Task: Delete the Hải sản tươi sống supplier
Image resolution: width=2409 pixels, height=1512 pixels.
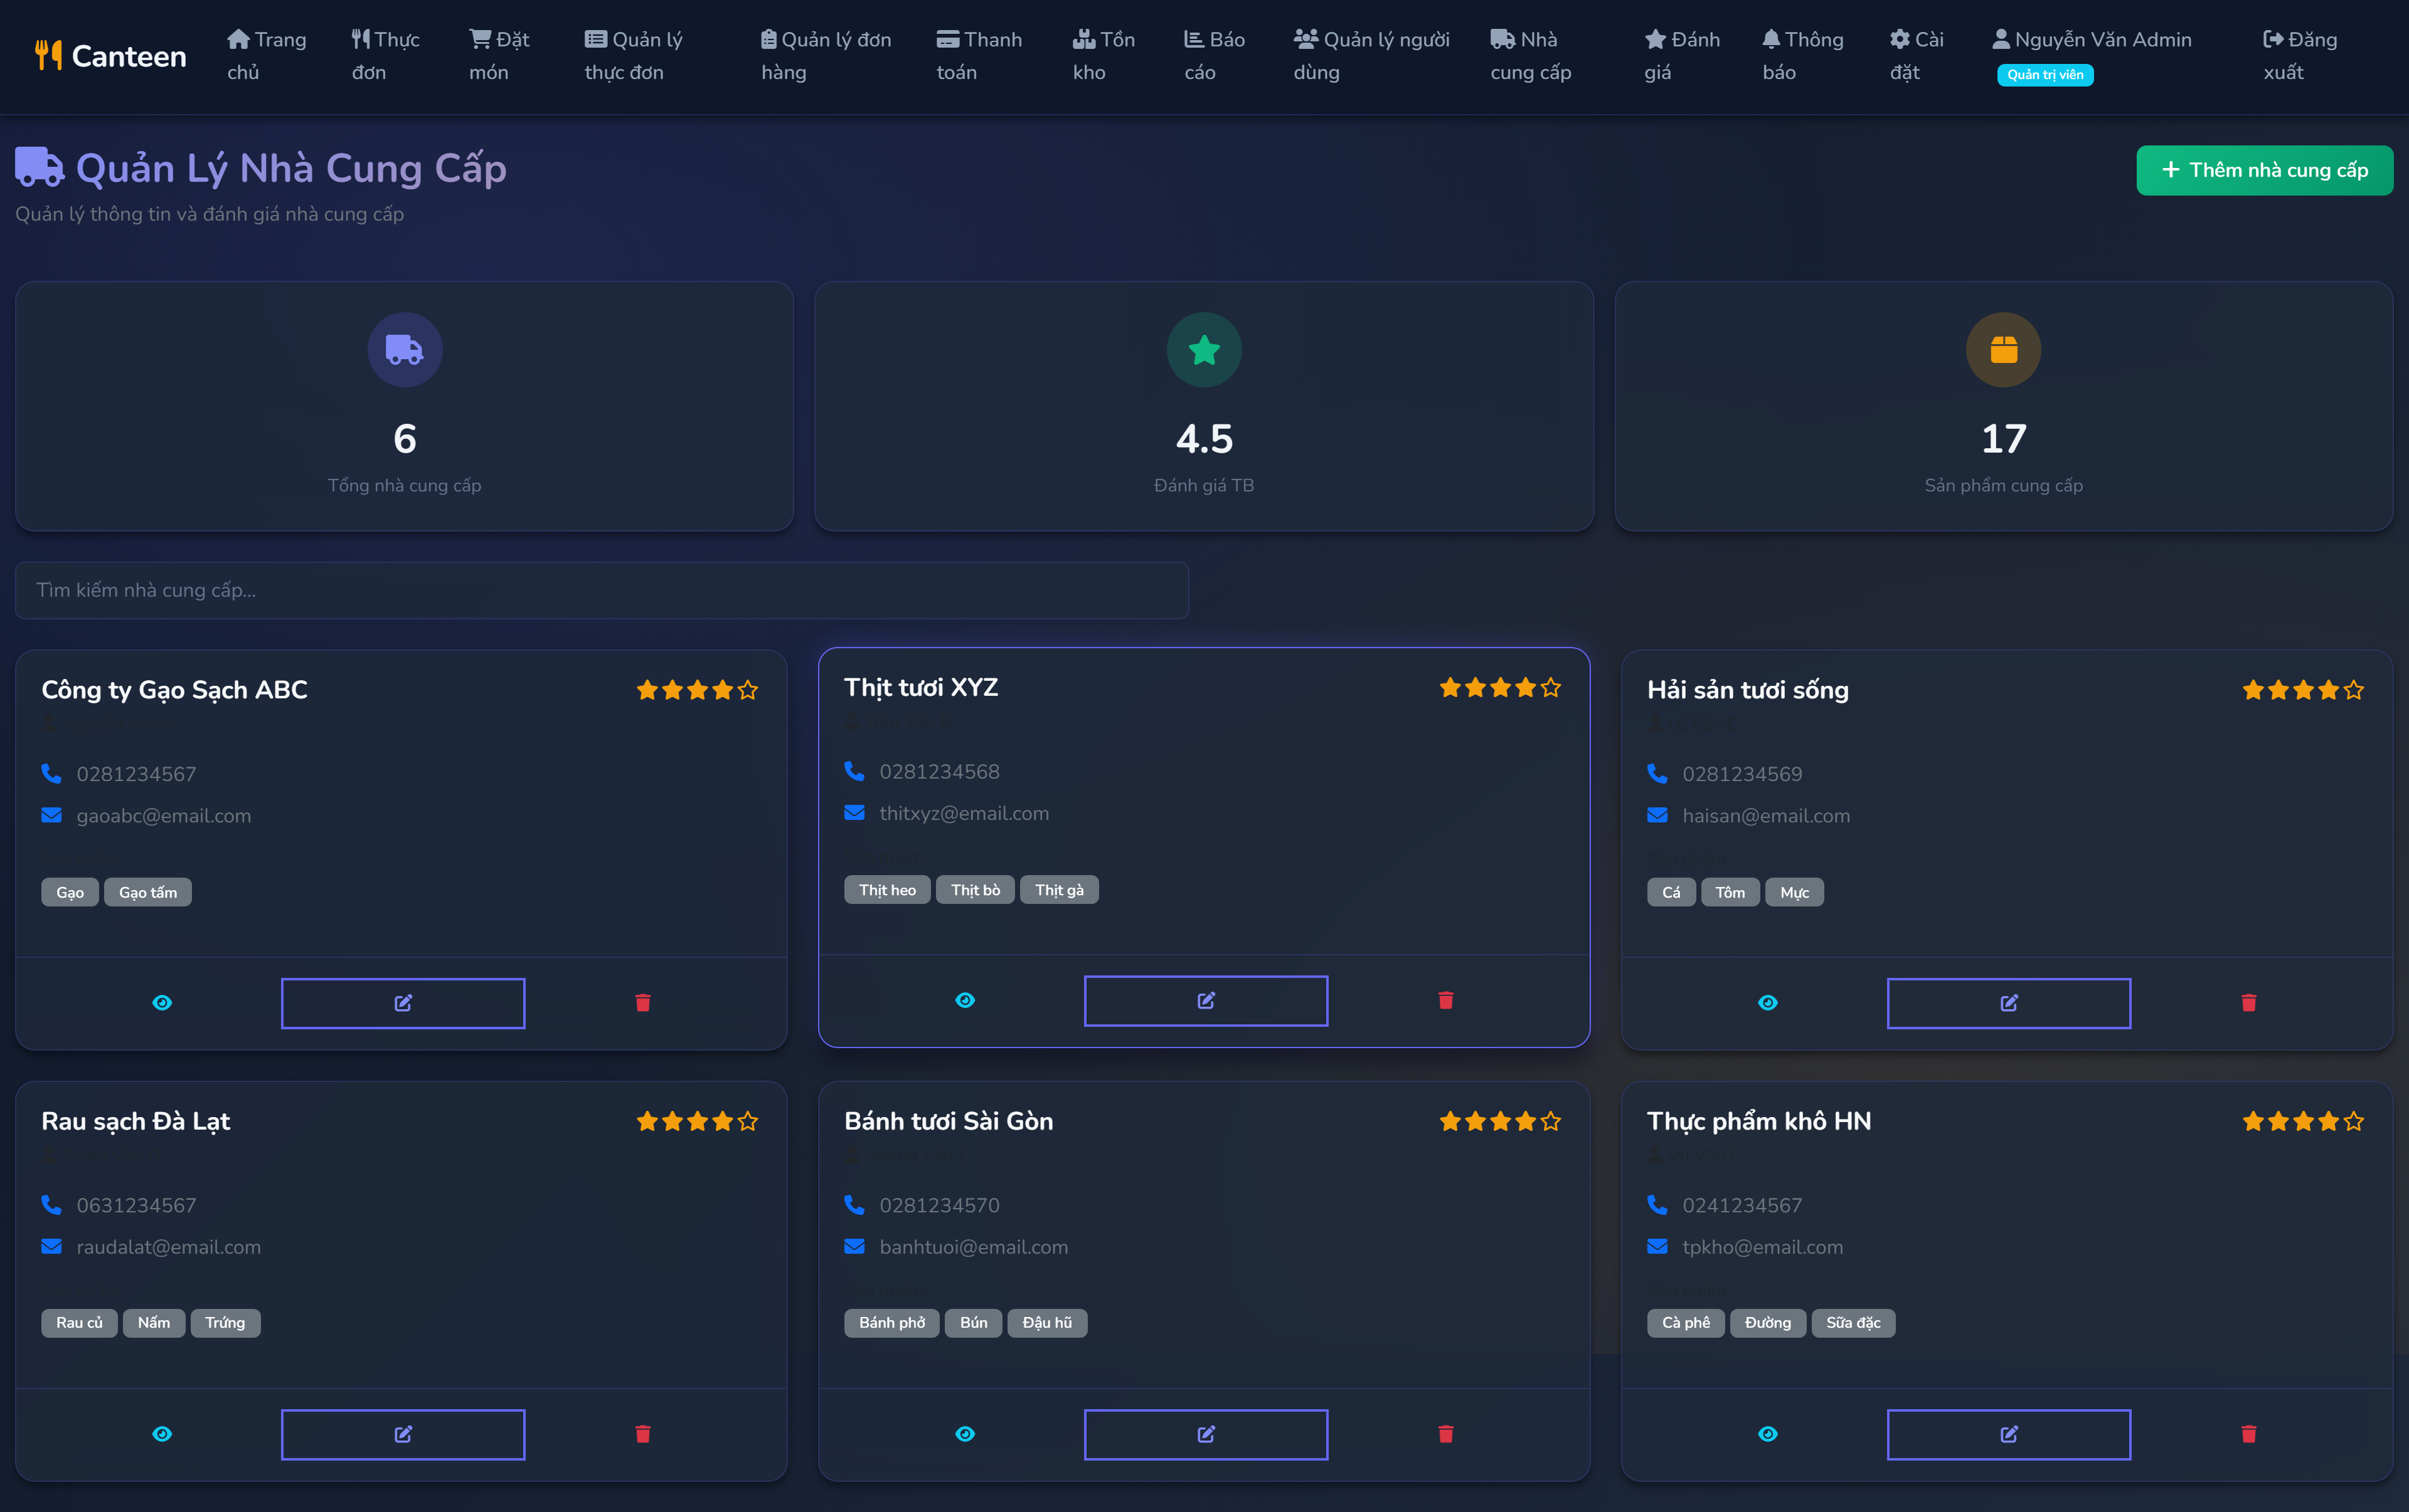Action: (2249, 1002)
